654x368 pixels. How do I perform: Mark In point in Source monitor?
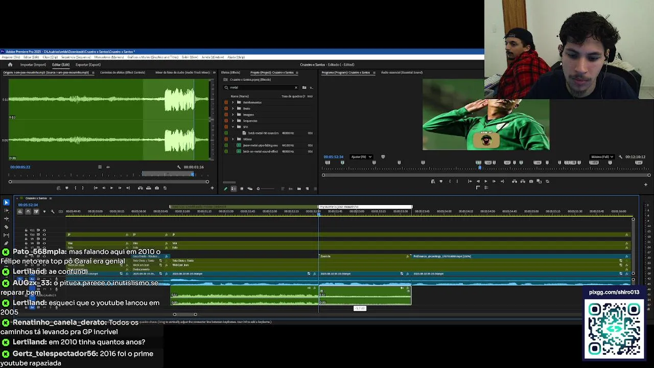(76, 188)
